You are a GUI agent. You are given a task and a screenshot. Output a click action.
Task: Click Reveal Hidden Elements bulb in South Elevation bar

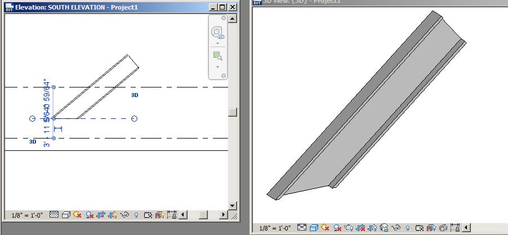point(136,215)
